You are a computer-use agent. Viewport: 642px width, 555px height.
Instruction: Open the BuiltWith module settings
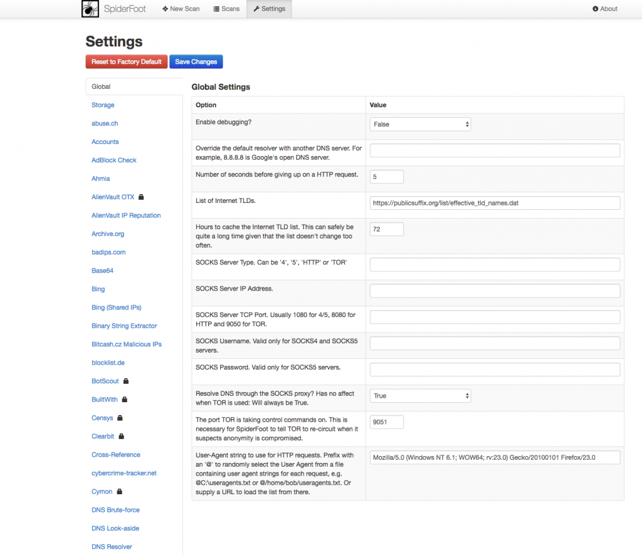click(x=105, y=400)
